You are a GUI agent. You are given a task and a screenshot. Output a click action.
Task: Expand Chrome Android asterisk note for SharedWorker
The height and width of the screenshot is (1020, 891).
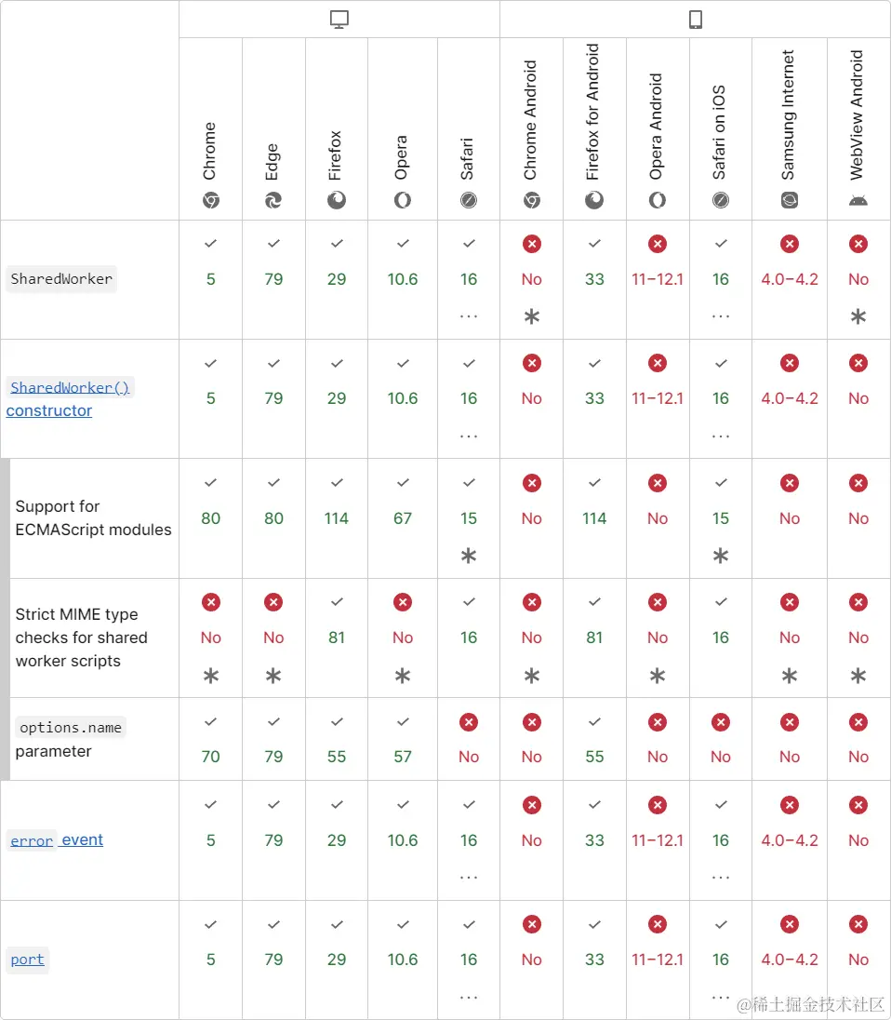click(532, 316)
